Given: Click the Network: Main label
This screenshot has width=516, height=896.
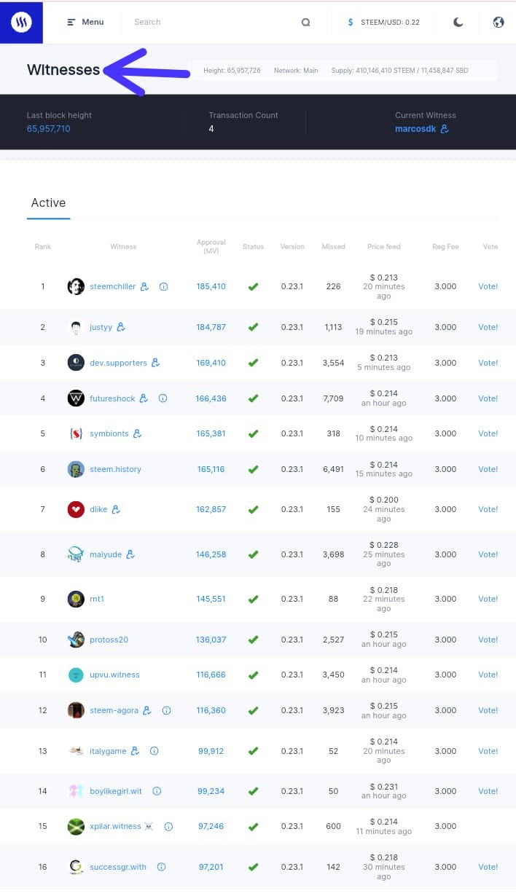Looking at the screenshot, I should [x=296, y=71].
